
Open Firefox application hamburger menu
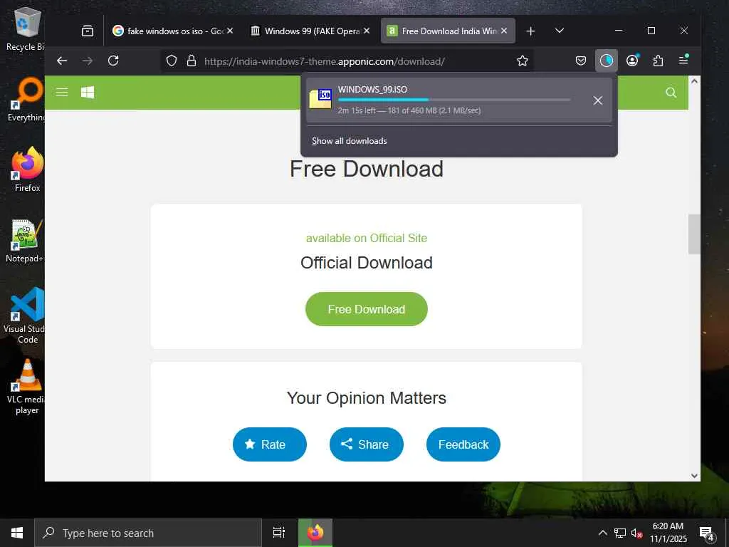point(683,60)
